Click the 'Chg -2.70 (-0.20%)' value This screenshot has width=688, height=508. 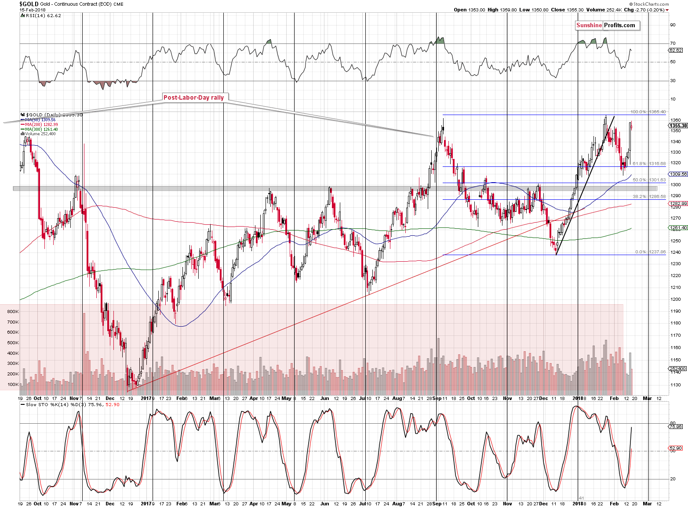click(x=644, y=10)
